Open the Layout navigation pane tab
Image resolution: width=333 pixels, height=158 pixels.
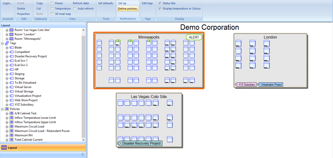[43, 148]
